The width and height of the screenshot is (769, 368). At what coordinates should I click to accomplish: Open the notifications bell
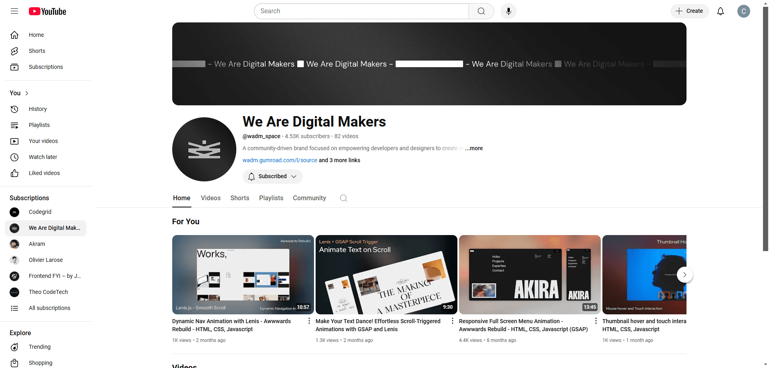point(721,11)
